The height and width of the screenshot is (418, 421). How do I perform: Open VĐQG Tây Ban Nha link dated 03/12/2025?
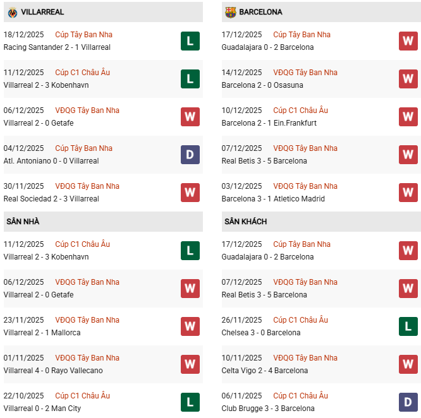coord(305,186)
